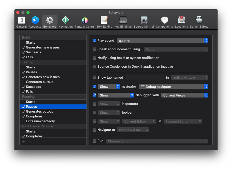Open the Current Views dropdown
232x169 pixels.
pos(185,95)
